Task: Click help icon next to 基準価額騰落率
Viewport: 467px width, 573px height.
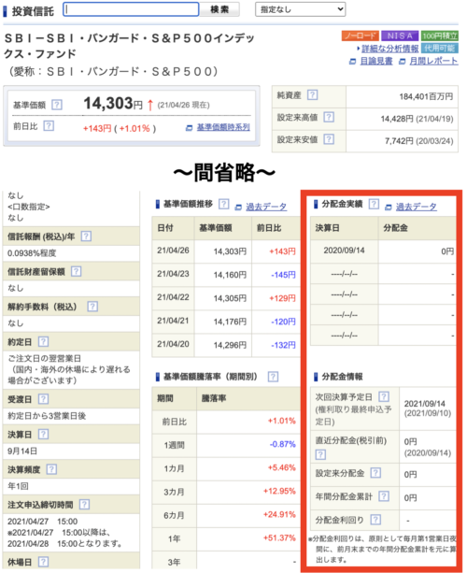Action: coord(273,377)
